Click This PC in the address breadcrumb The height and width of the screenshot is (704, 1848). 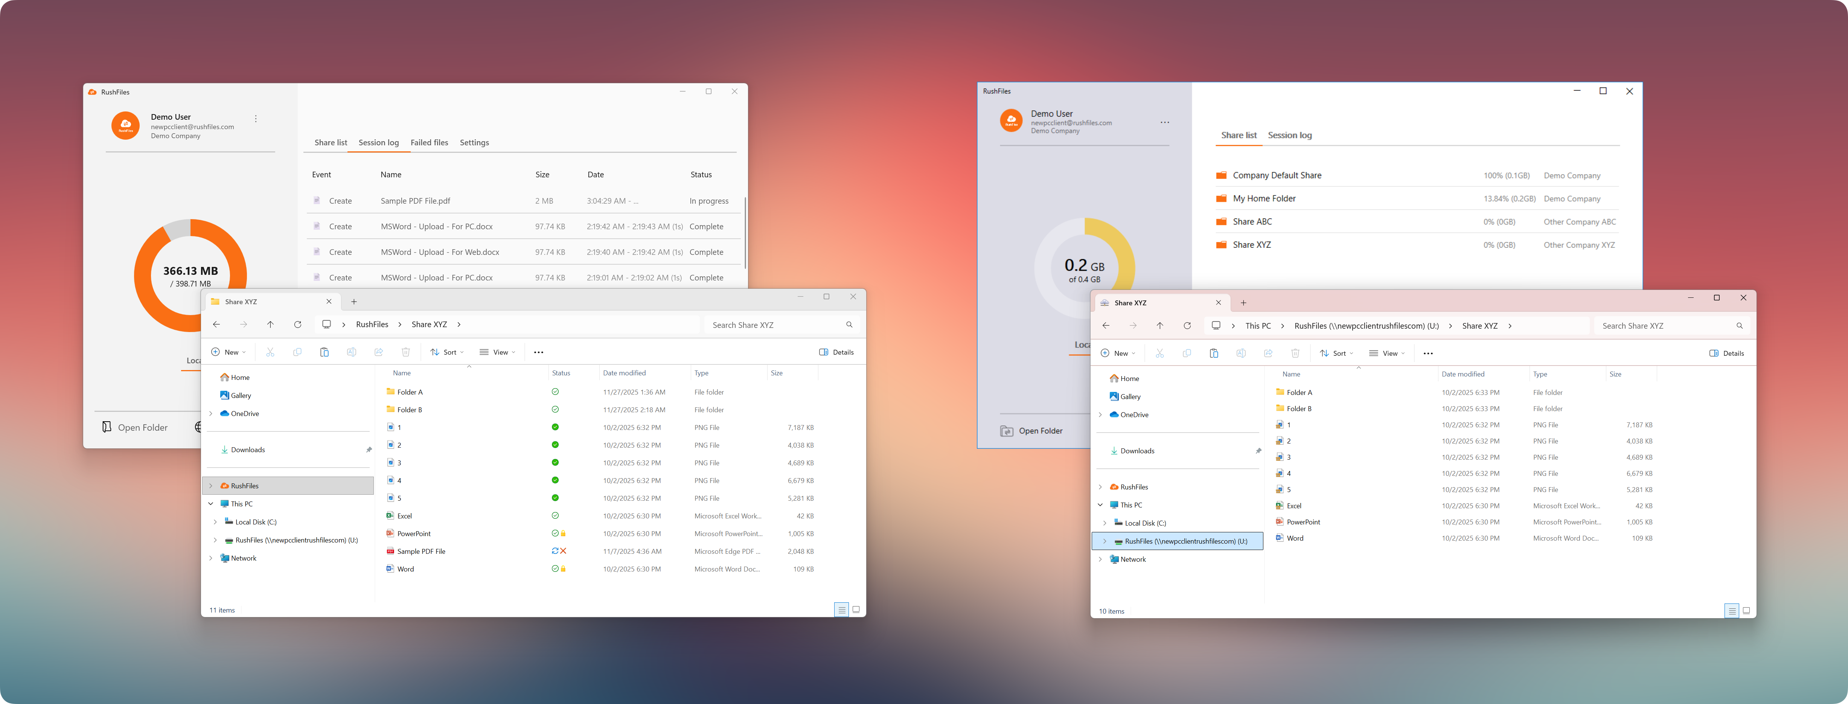coord(1258,326)
